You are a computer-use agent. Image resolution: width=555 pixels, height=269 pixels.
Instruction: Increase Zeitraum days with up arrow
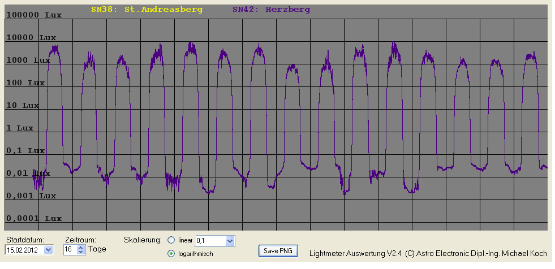tap(81, 248)
